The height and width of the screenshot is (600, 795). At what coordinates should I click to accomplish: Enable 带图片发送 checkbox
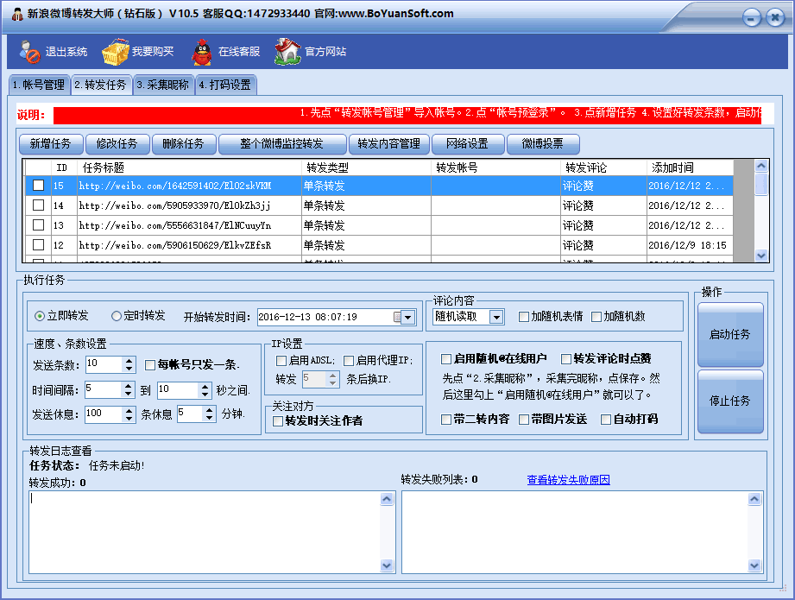tap(524, 420)
